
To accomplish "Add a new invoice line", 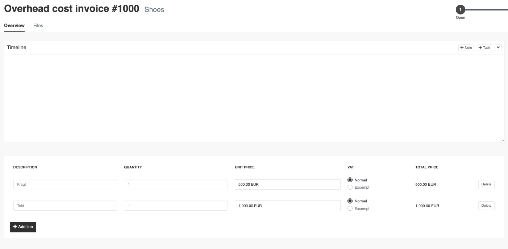I will (x=23, y=227).
